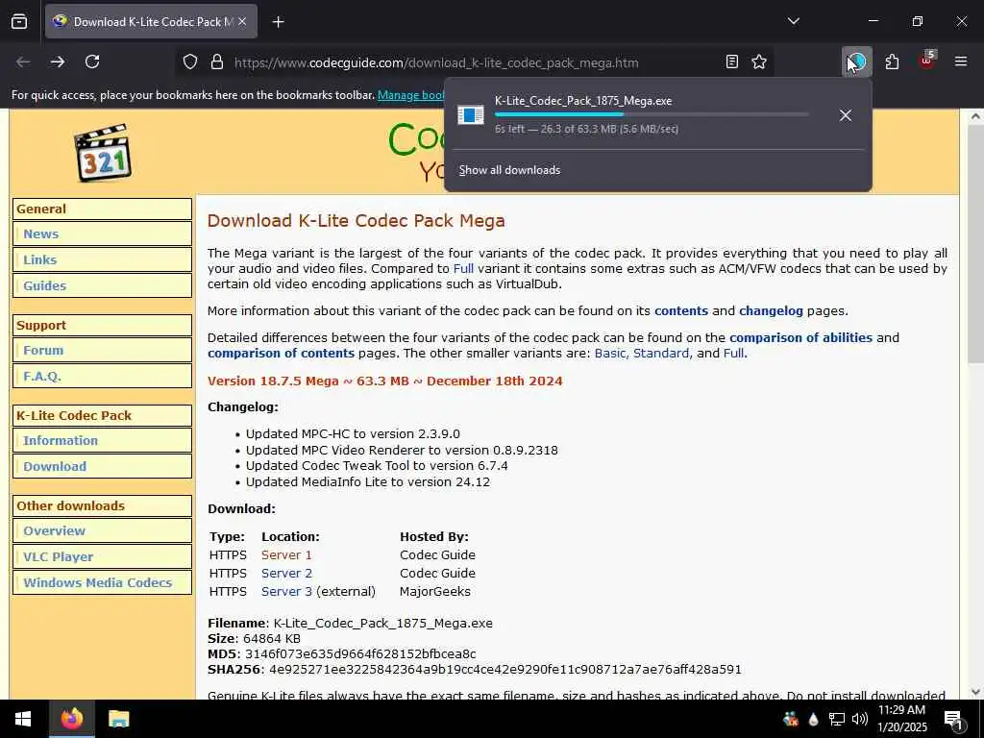Open colorful tray icon near clock

pyautogui.click(x=791, y=719)
